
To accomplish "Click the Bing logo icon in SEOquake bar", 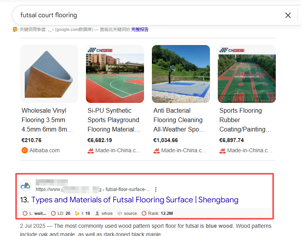I will [77, 213].
